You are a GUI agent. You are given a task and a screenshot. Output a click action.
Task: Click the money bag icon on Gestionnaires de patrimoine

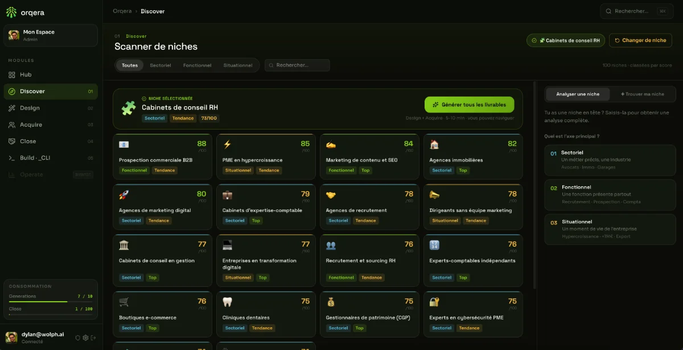(x=331, y=302)
